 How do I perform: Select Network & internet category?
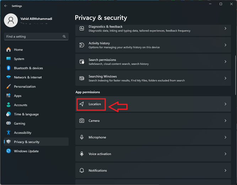[x=36, y=77]
